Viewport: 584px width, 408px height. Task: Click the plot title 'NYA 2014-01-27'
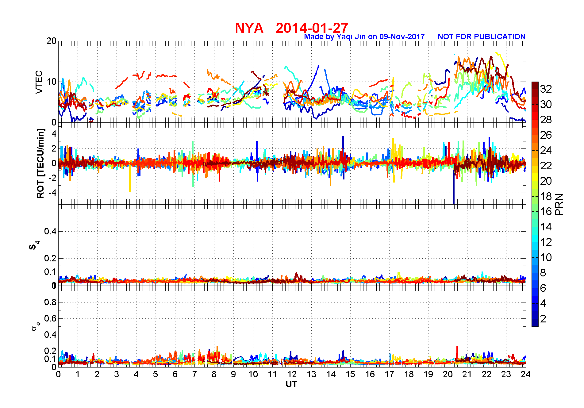click(291, 28)
